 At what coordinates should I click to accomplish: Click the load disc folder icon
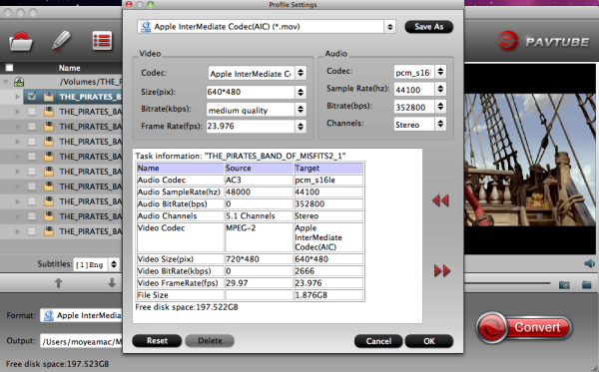pos(21,41)
